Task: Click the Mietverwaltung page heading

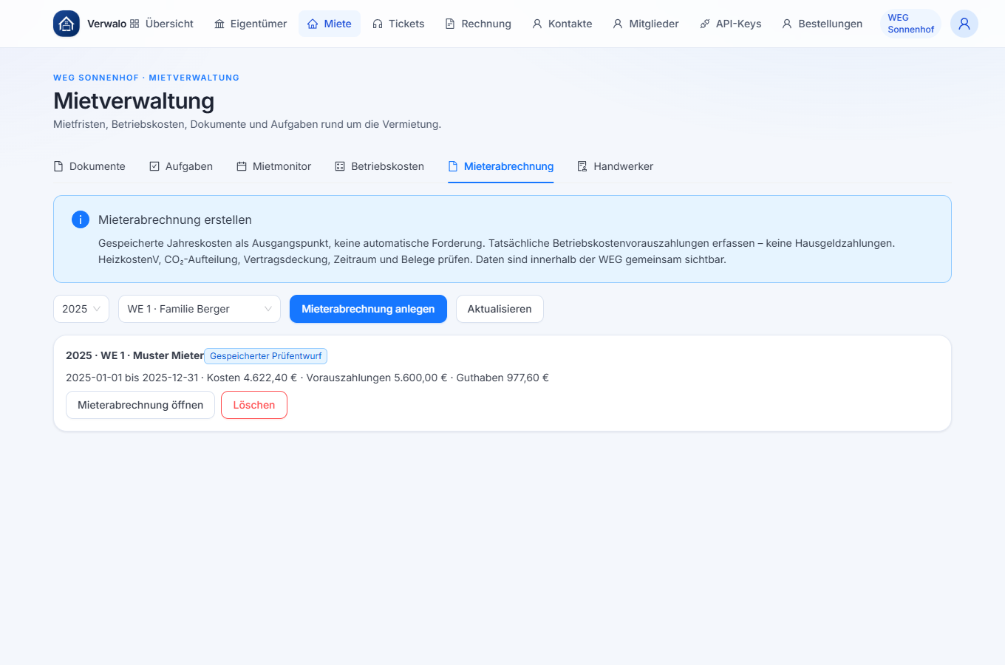Action: 134,100
